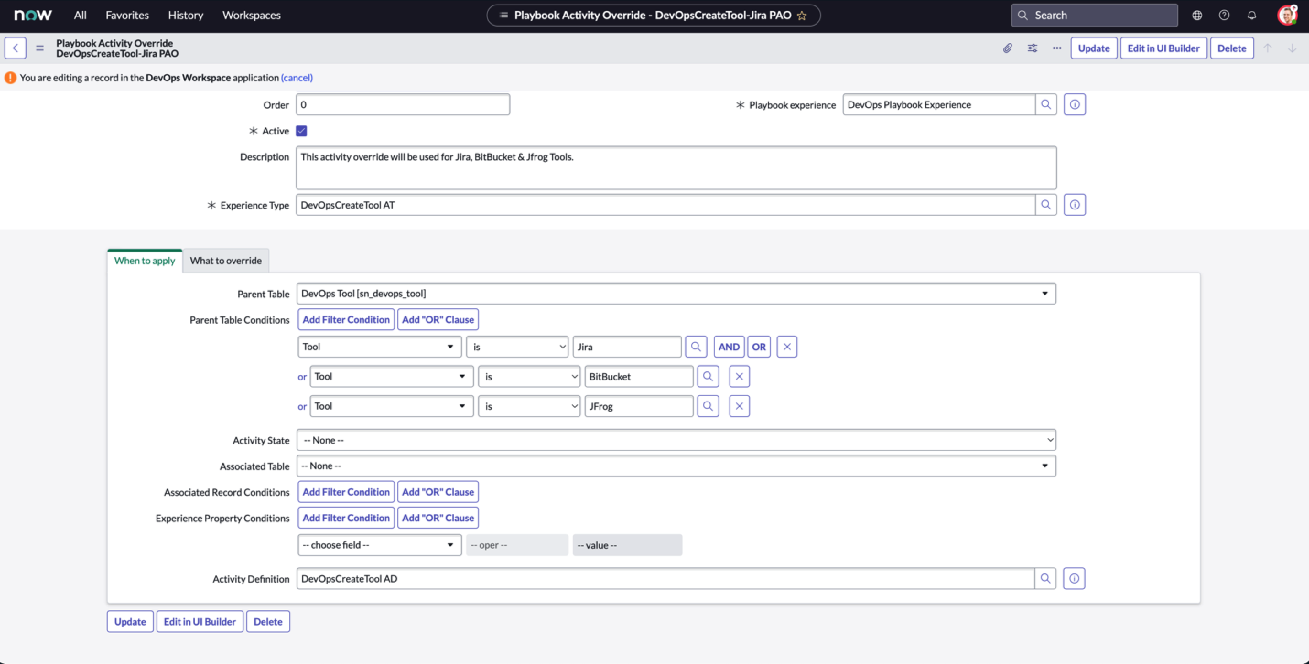Add Filter Condition for Associated Record Conditions

pyautogui.click(x=346, y=492)
